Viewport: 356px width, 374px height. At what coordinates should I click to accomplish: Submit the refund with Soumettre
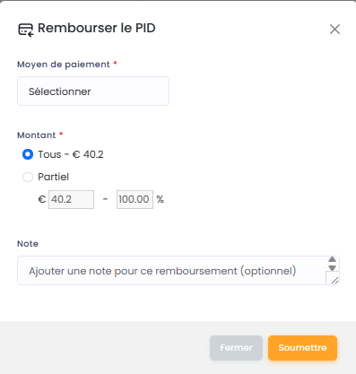click(302, 348)
